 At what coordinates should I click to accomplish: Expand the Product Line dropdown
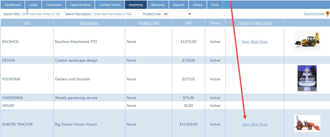click(x=177, y=14)
